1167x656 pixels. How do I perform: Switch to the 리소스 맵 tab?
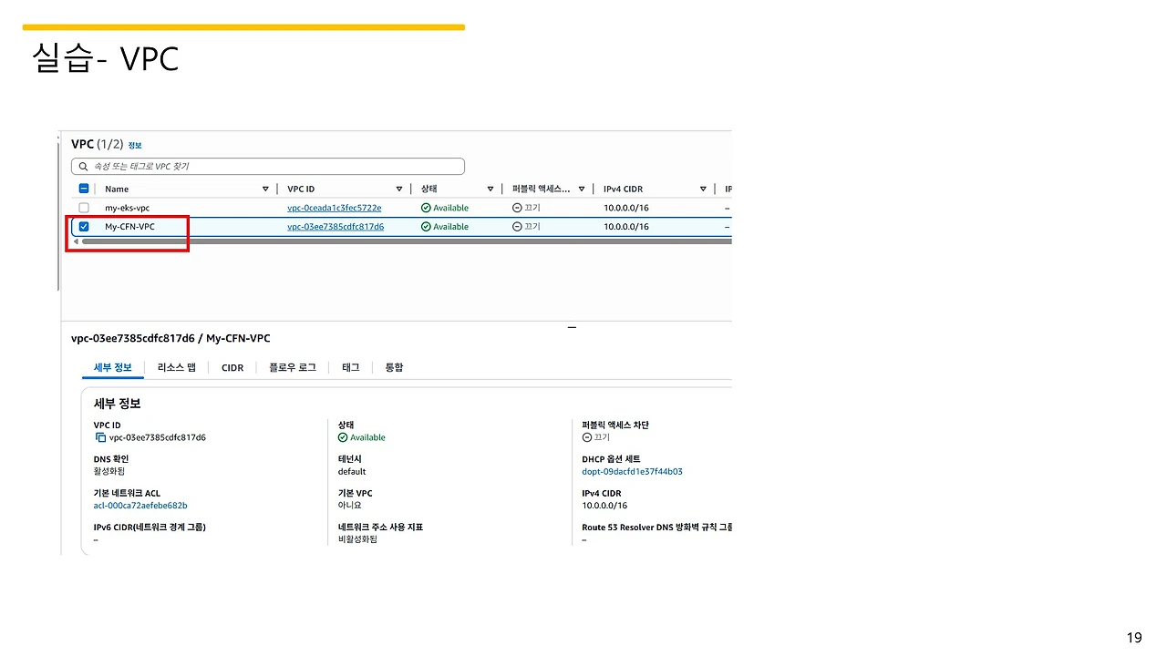pos(176,367)
